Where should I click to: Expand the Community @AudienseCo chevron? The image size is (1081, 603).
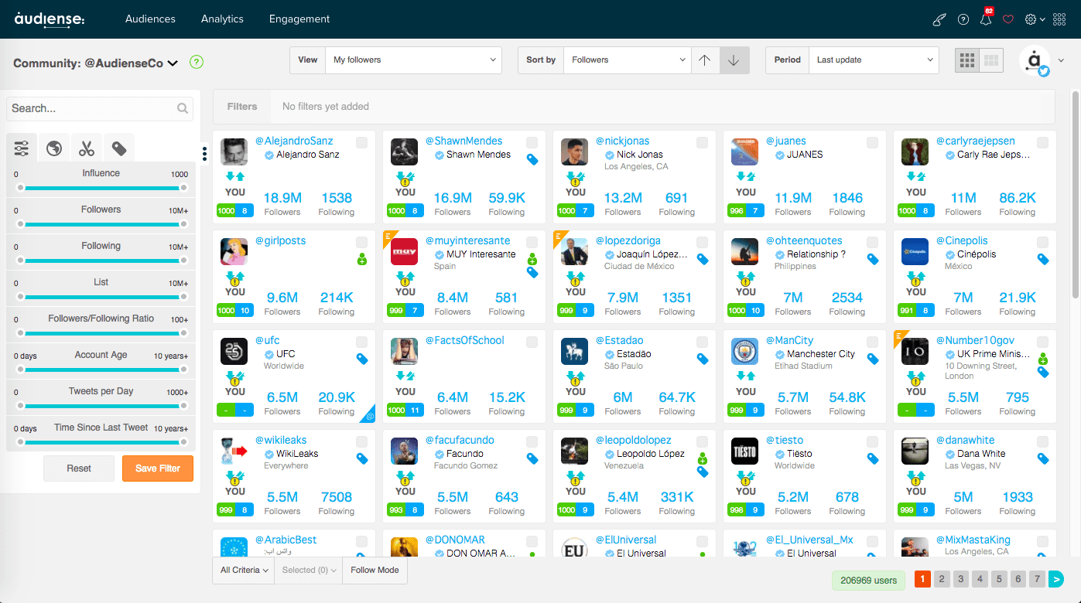[x=173, y=63]
